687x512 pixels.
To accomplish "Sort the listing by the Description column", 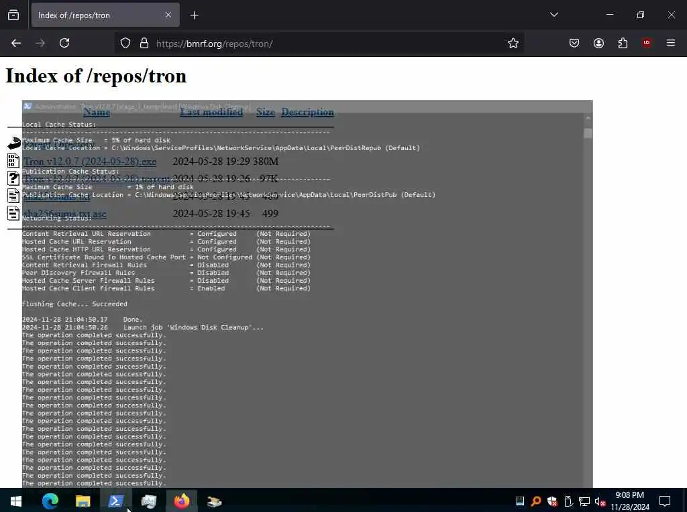I will coord(307,112).
